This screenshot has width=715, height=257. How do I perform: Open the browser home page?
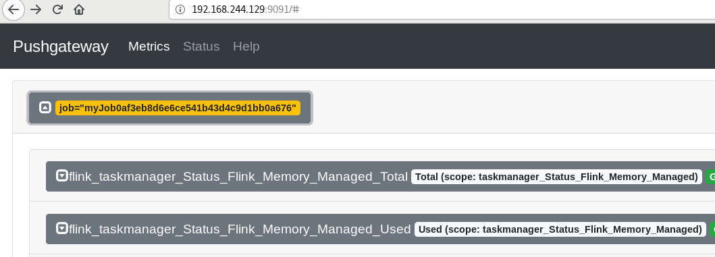79,9
